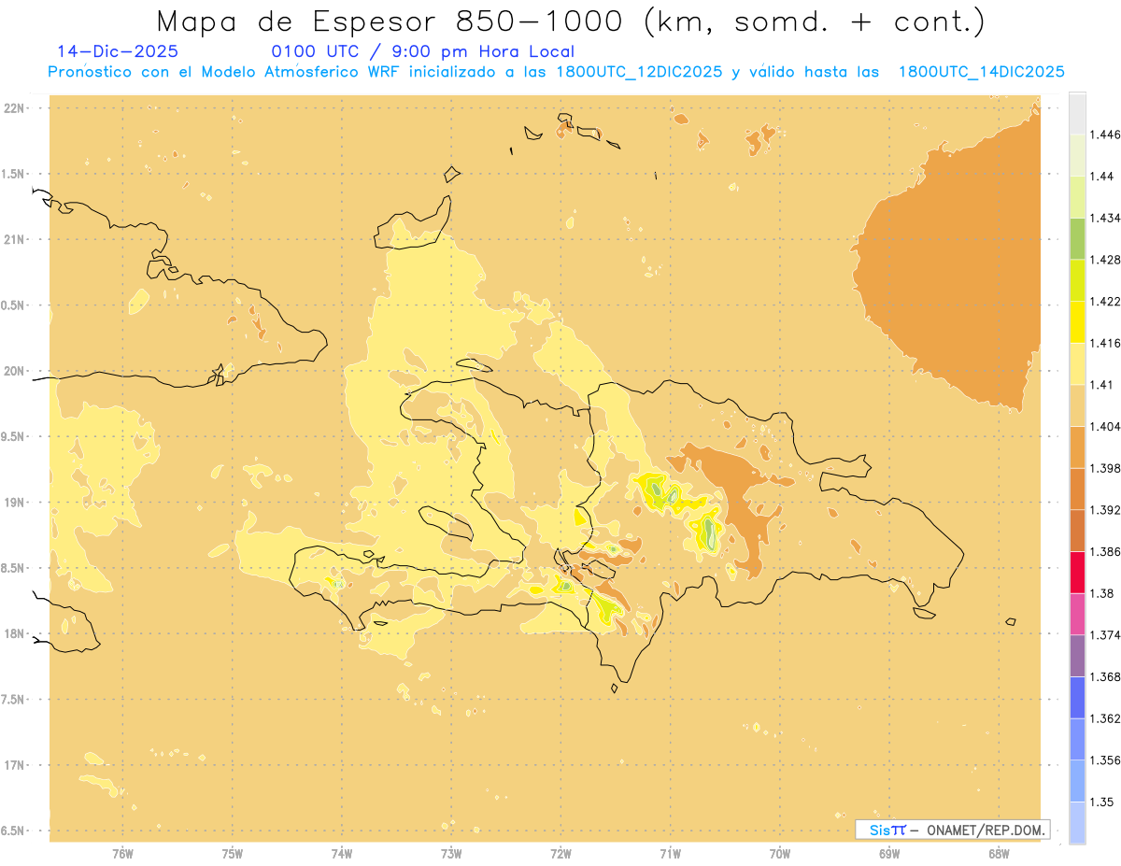Click the palest blue legend swatch below 1.35
Image resolution: width=1121 pixels, height=866 pixels.
[x=1077, y=823]
